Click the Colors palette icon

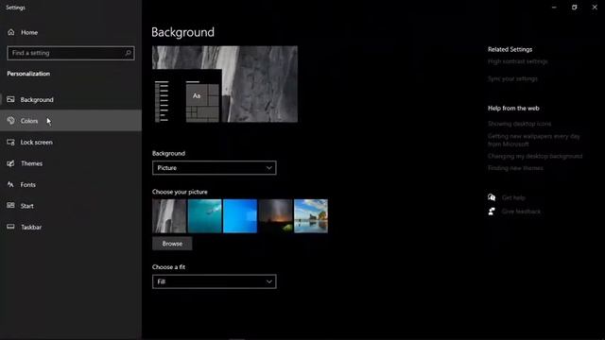[10, 121]
